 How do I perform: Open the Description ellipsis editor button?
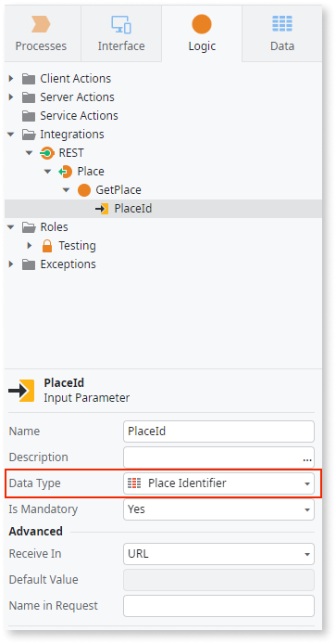pos(307,460)
